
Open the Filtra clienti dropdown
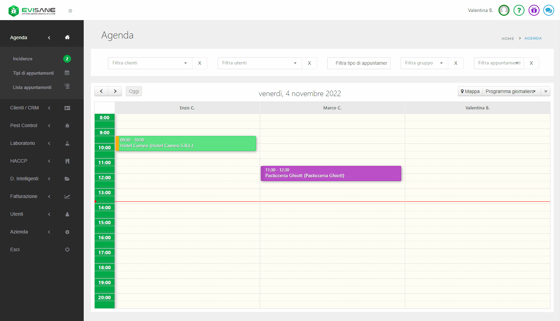point(150,63)
